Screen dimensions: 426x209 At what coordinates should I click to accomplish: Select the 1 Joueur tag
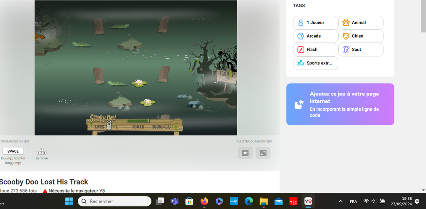(x=315, y=22)
